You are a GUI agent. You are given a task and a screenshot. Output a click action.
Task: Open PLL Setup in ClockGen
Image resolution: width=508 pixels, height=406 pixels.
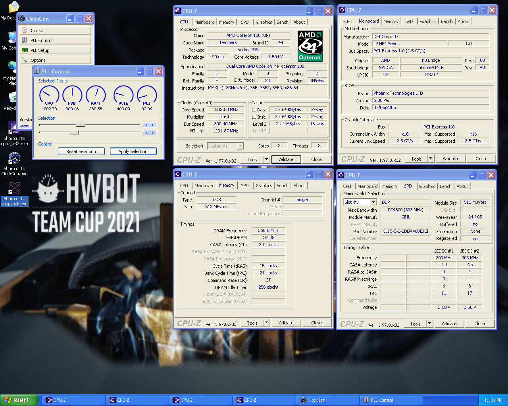56,50
